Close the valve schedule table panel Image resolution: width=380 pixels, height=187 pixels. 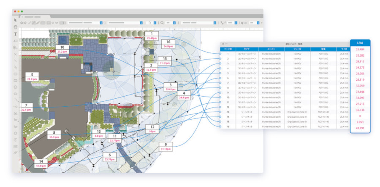(223, 44)
